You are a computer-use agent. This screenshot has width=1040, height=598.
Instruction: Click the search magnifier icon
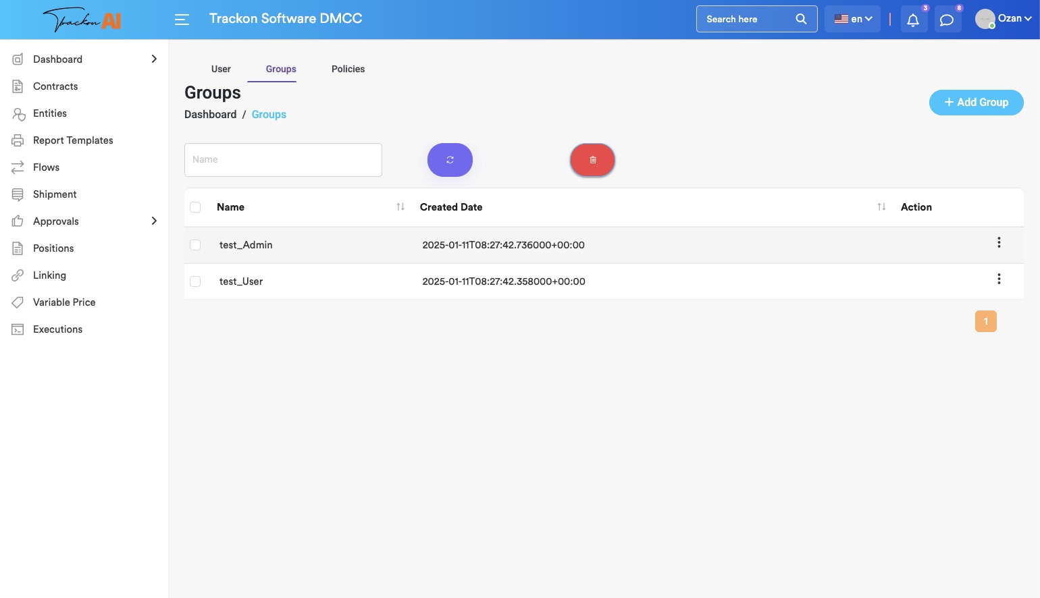pyautogui.click(x=801, y=19)
